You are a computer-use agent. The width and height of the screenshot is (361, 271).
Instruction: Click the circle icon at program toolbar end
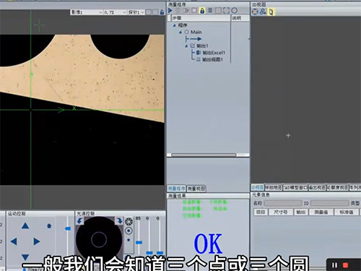[234, 11]
